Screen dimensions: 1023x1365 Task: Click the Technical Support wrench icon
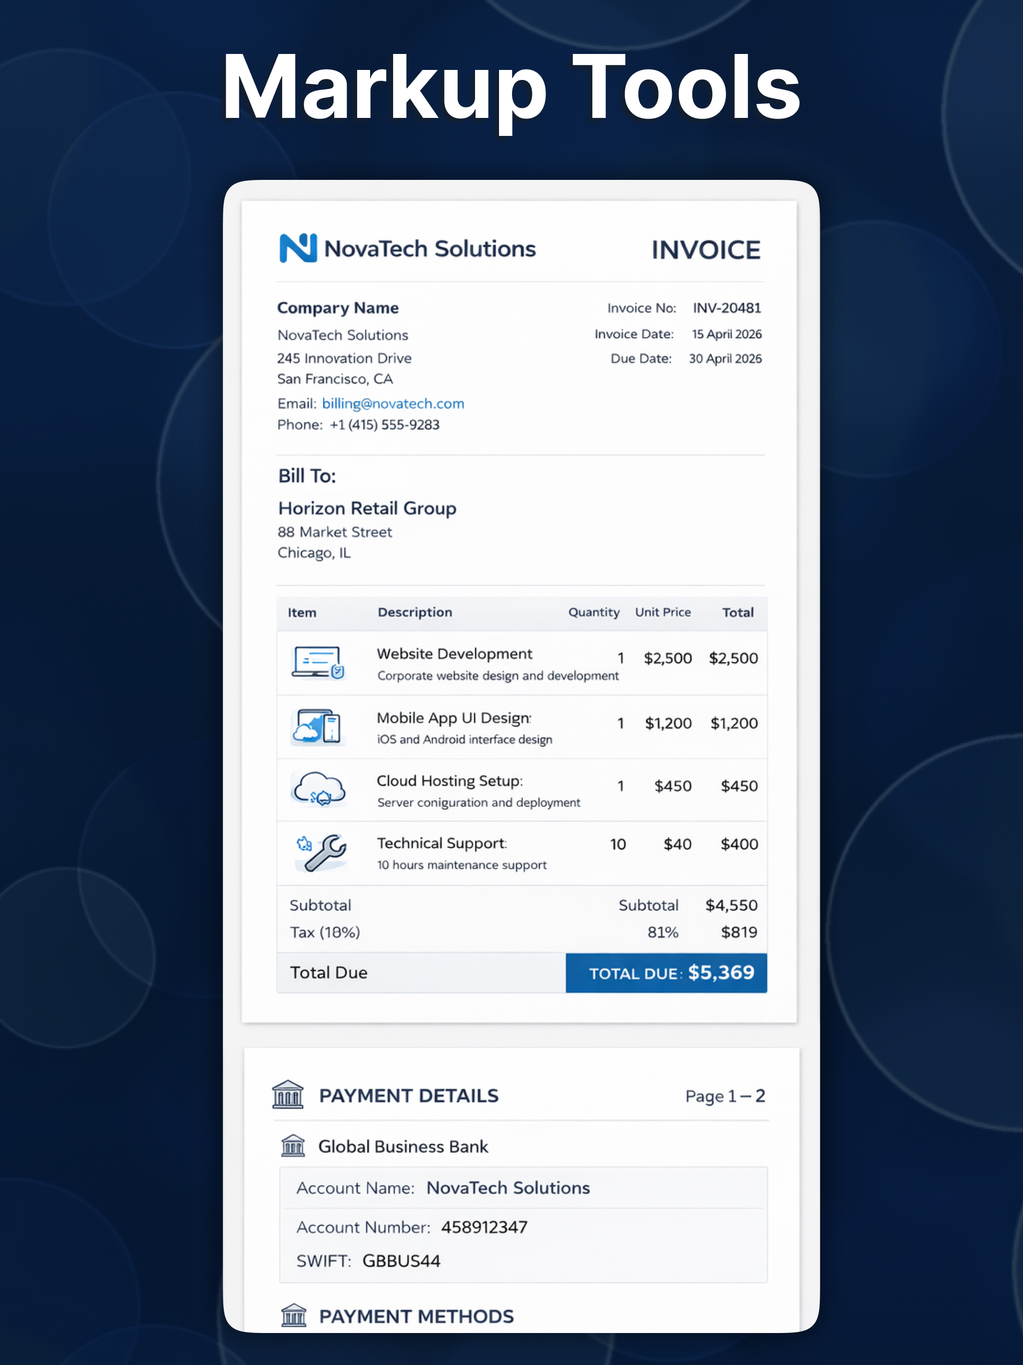[321, 852]
